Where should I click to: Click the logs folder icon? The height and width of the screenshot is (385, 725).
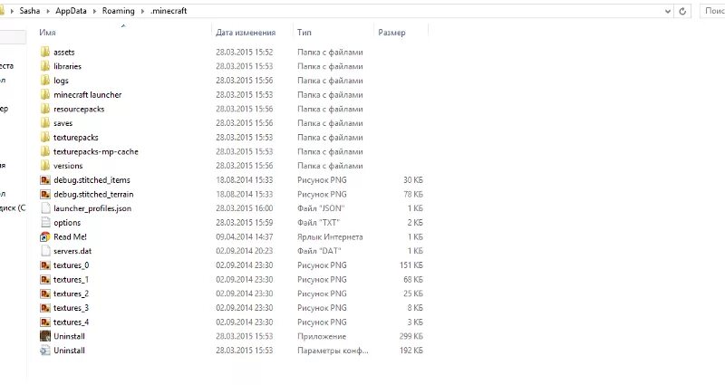(x=44, y=81)
